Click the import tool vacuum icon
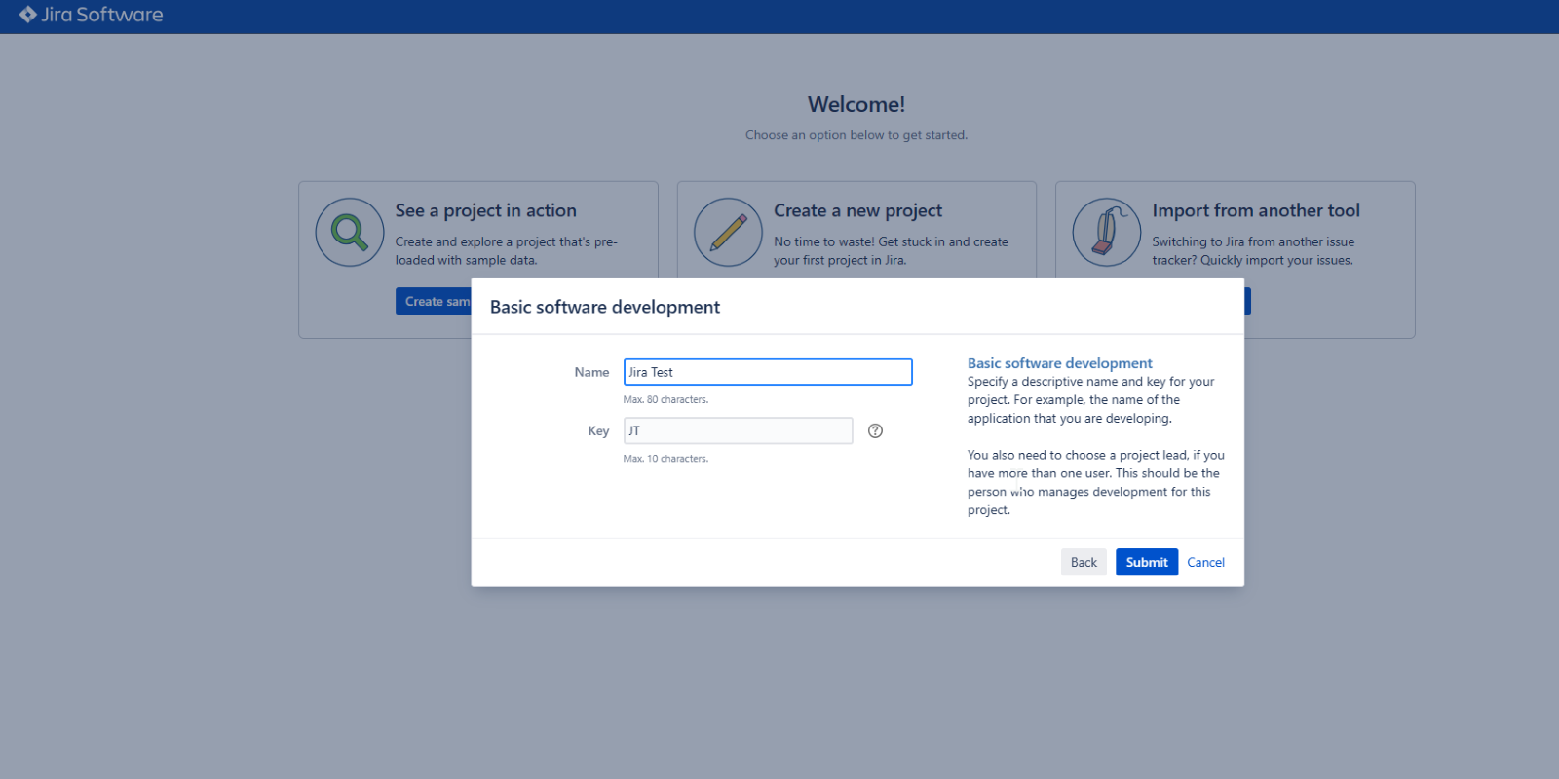This screenshot has height=779, width=1559. coord(1107,233)
